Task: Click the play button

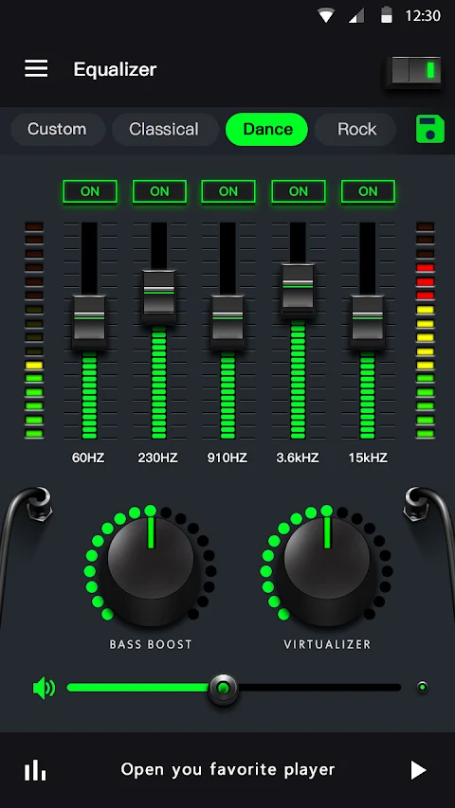Action: (418, 770)
